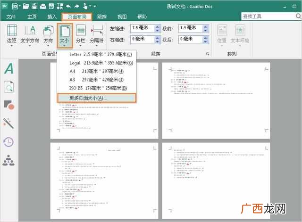Screen dimensions: 302x222
Task: Open the 段落 dialog launcher
Action: coord(208,54)
